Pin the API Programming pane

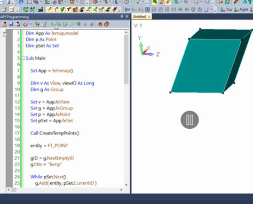(122, 17)
